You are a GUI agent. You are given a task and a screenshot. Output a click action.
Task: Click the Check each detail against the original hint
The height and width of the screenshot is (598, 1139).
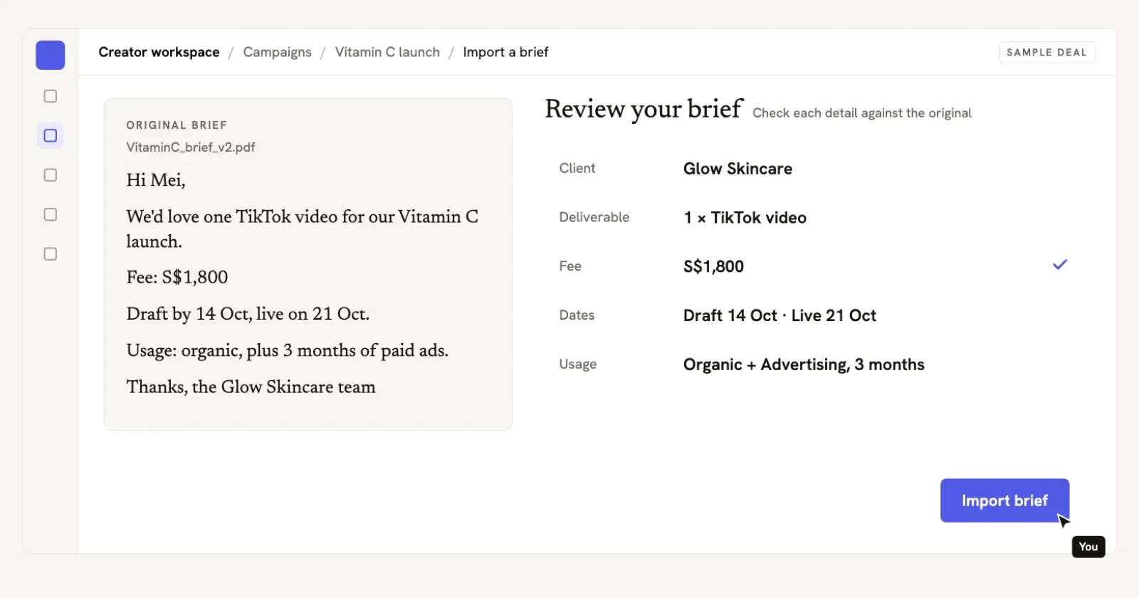pyautogui.click(x=861, y=113)
